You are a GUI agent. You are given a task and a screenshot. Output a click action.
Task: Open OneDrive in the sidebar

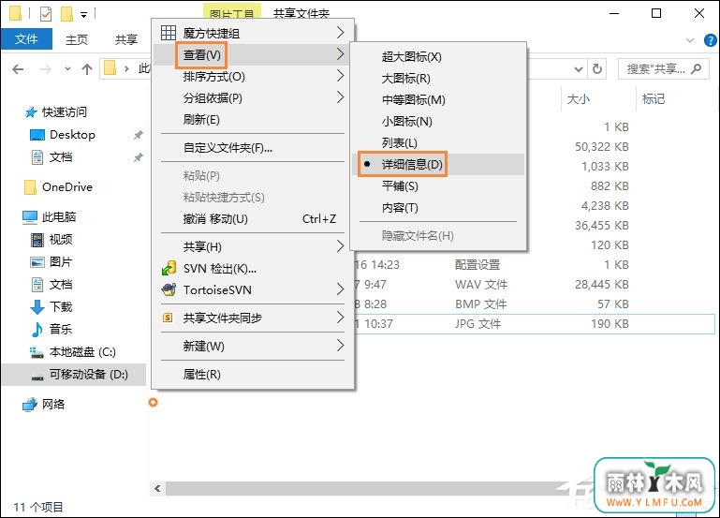click(67, 187)
